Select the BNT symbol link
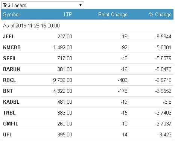 point(8,91)
